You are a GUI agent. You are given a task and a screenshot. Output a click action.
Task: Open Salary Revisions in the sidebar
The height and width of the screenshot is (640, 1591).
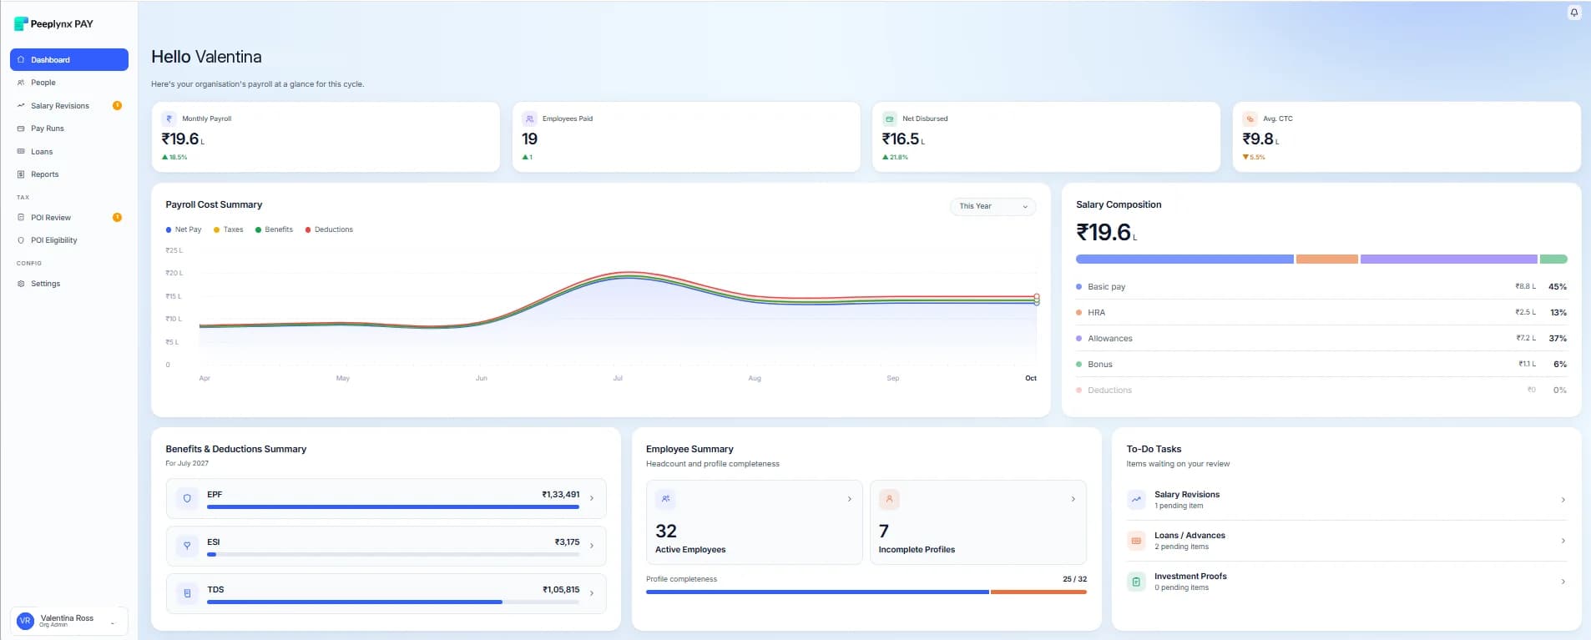point(69,106)
